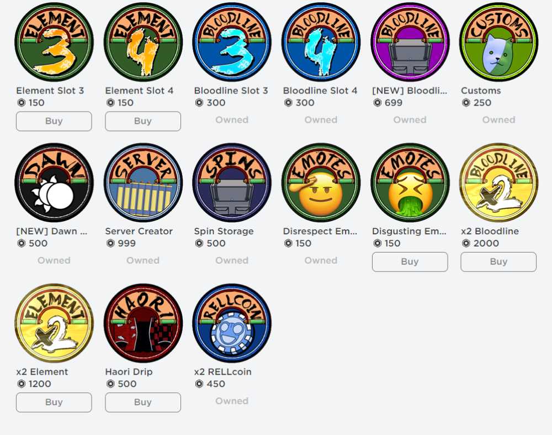Click the Disrespect Emote saluting emoji icon
552x435 pixels.
click(321, 182)
